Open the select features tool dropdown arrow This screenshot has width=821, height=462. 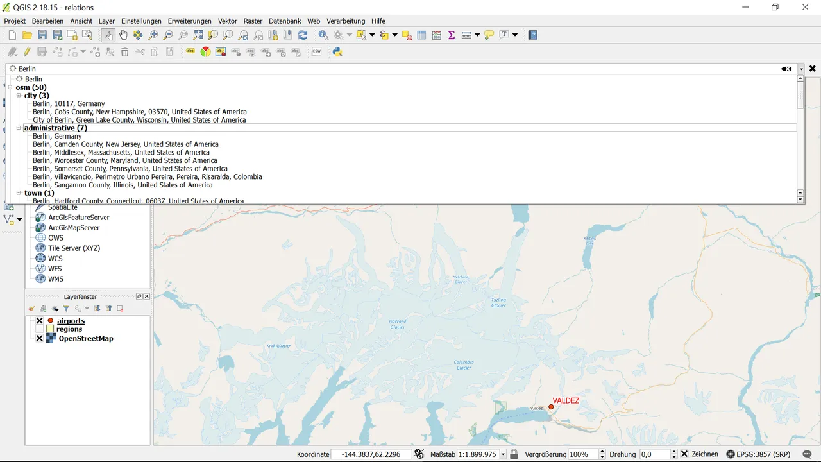(372, 35)
